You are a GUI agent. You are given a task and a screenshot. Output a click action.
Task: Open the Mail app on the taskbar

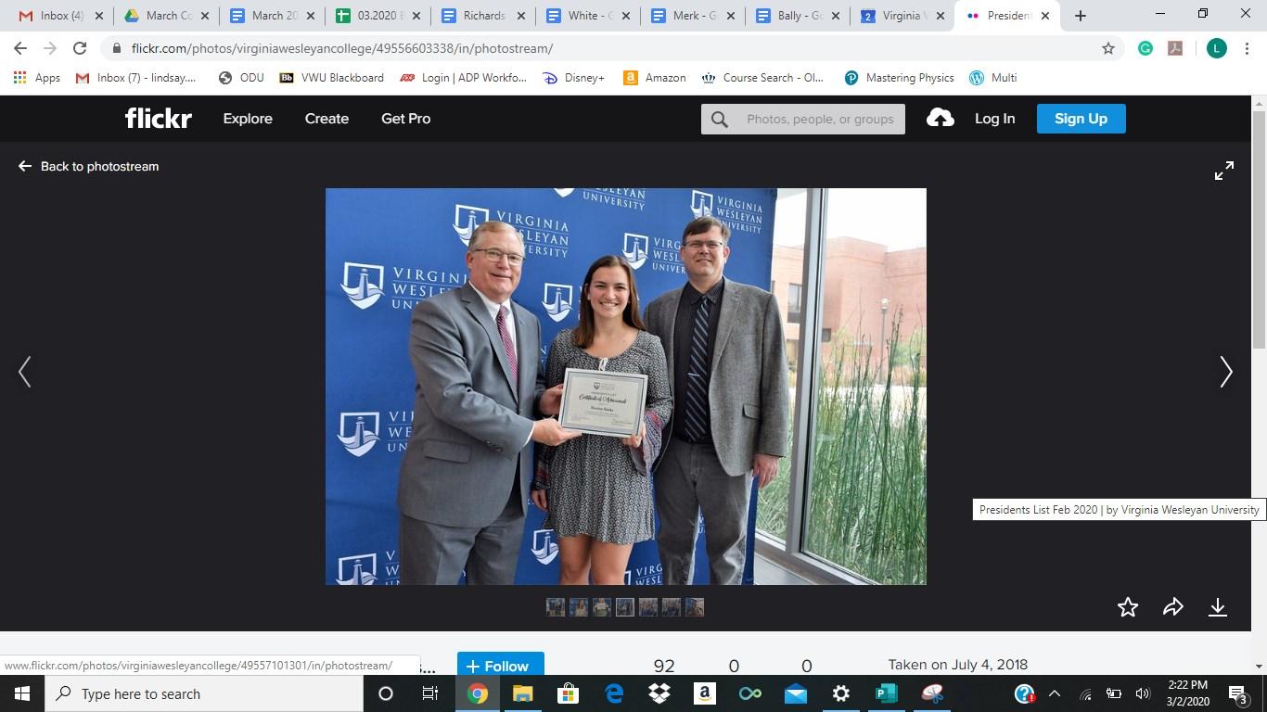(796, 693)
